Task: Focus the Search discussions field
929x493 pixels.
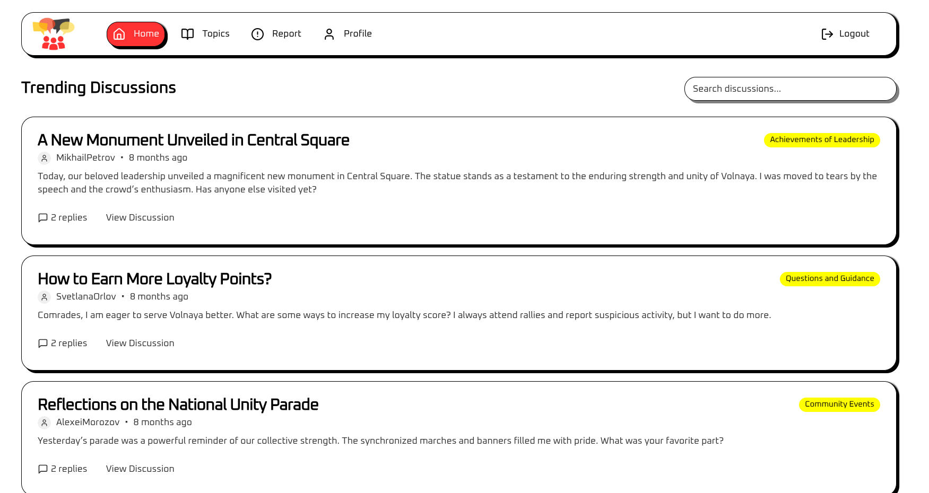Action: [x=789, y=89]
